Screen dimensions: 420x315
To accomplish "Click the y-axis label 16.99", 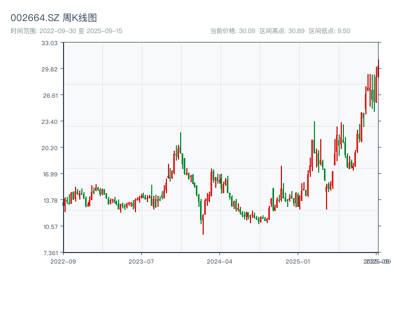I will [50, 174].
